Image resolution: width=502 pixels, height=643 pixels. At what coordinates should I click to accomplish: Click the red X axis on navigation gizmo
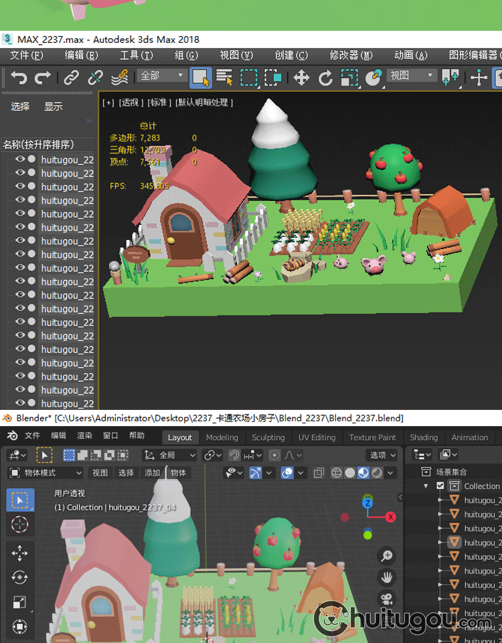click(390, 517)
